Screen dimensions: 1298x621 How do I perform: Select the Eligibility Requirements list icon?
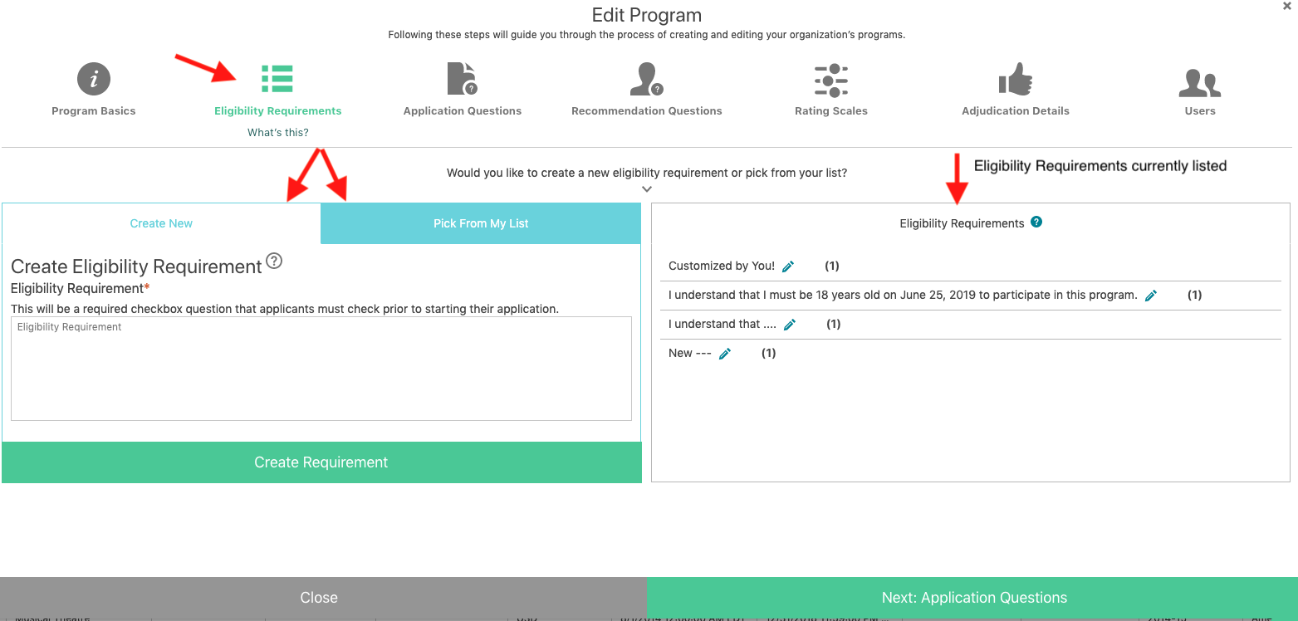[277, 79]
